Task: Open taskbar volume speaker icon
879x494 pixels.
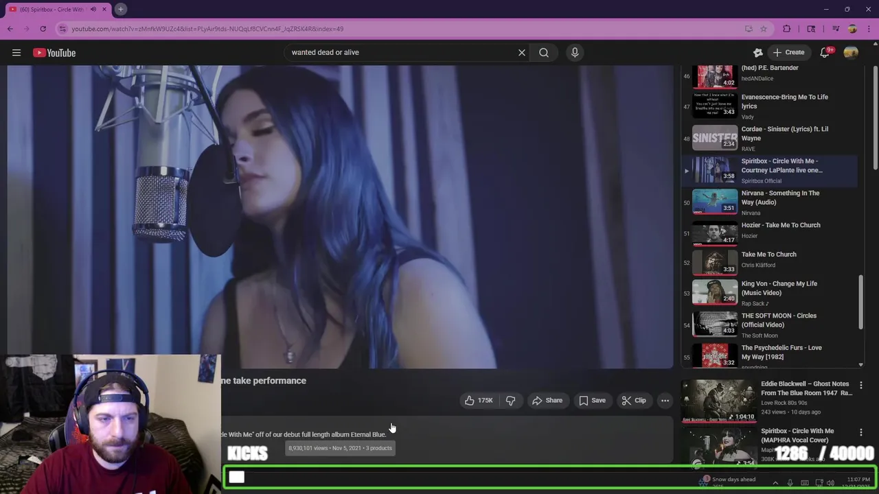Action: tap(830, 483)
